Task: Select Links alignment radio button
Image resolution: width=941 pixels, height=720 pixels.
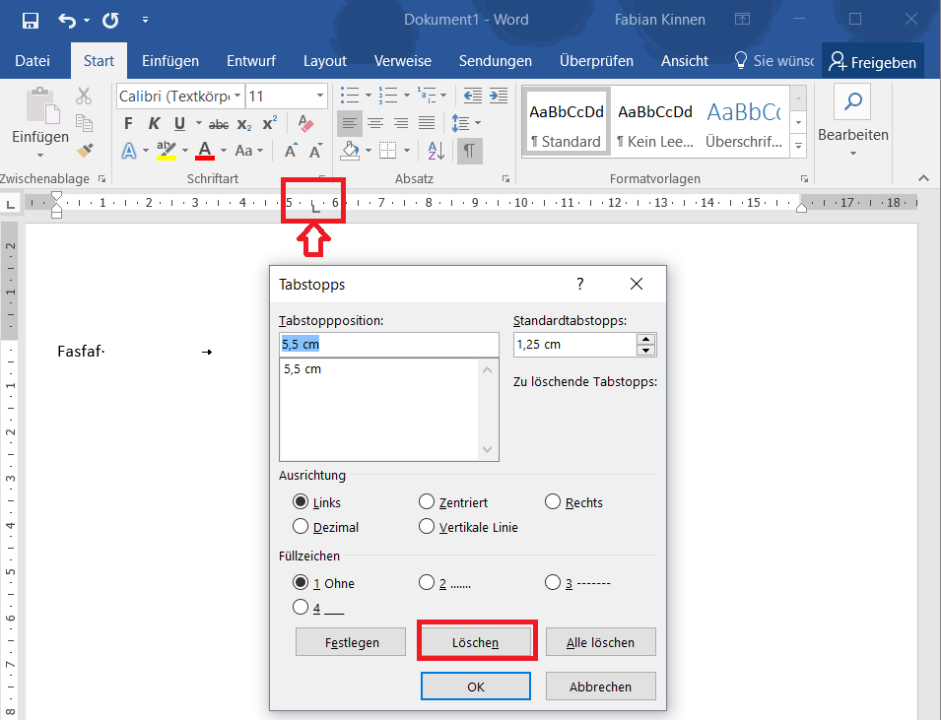Action: (301, 501)
